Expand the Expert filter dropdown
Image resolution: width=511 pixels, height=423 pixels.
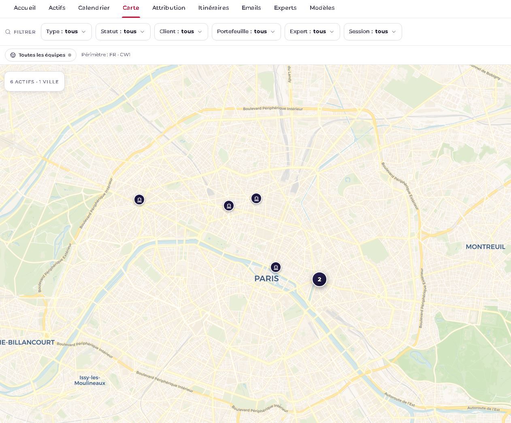312,32
